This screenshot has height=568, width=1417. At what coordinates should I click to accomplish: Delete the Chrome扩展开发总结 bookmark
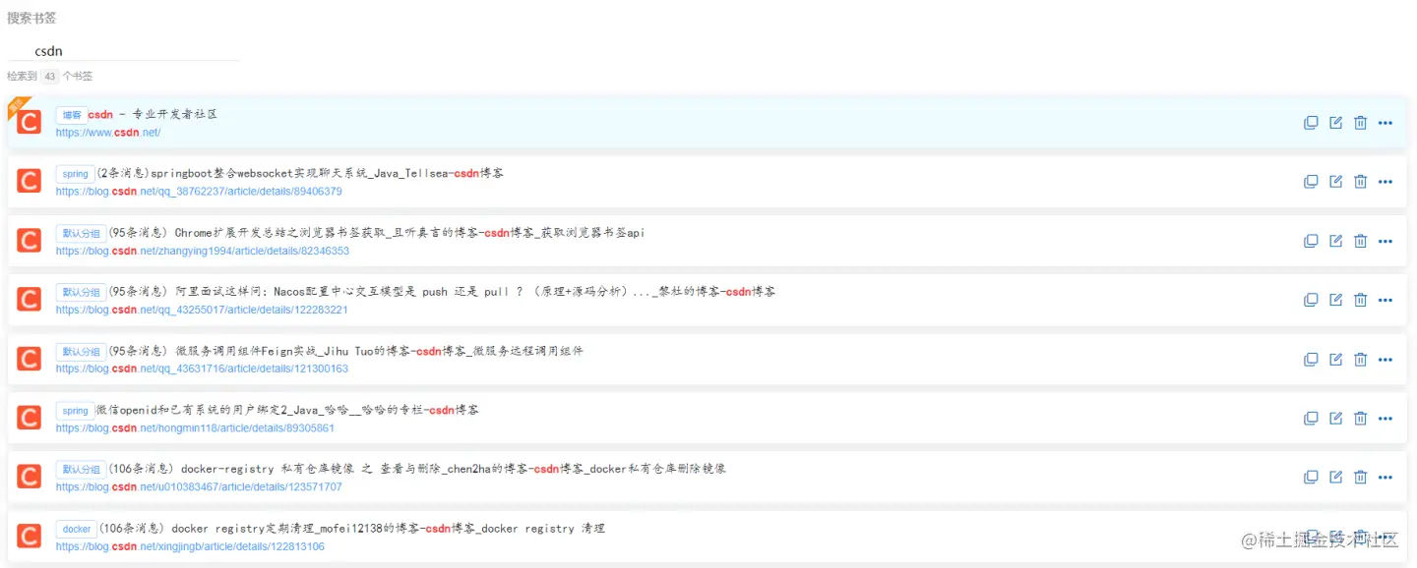(1360, 241)
